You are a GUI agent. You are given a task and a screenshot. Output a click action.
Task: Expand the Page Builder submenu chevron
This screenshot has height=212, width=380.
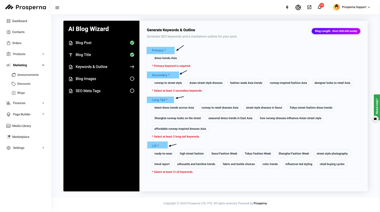tap(43, 114)
